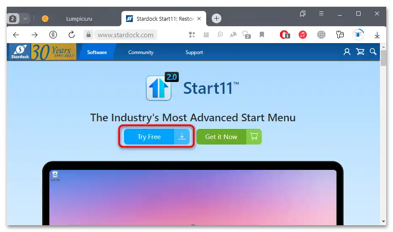Screen dimensions: 393x232
Task: Open the browser hamburger menu
Action: click(x=321, y=13)
